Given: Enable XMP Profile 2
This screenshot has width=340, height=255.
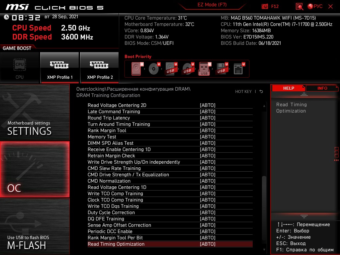Looking at the screenshot, I should 100,68.
